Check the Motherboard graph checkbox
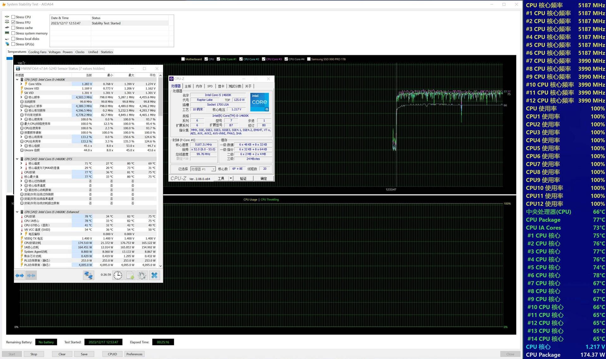The width and height of the screenshot is (606, 359). [x=183, y=59]
